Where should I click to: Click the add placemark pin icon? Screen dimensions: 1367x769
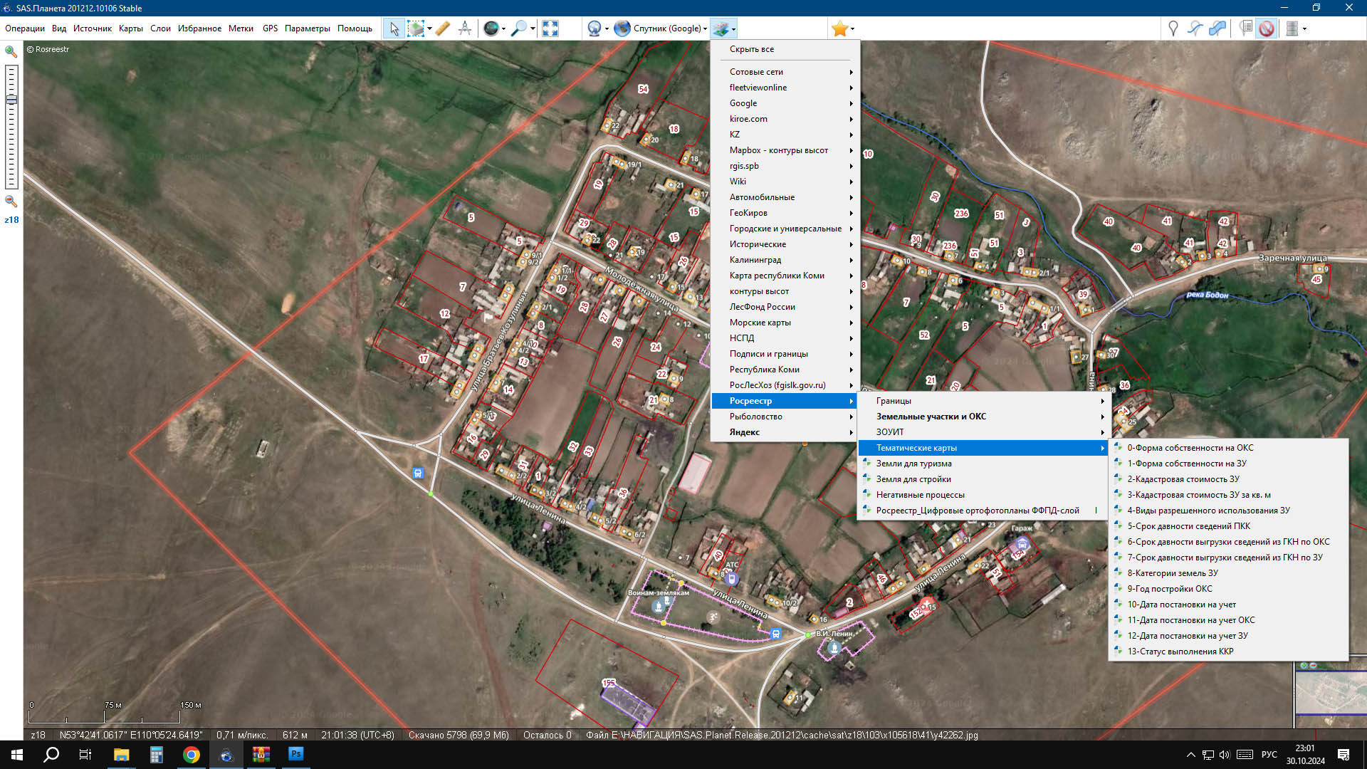tap(1173, 28)
